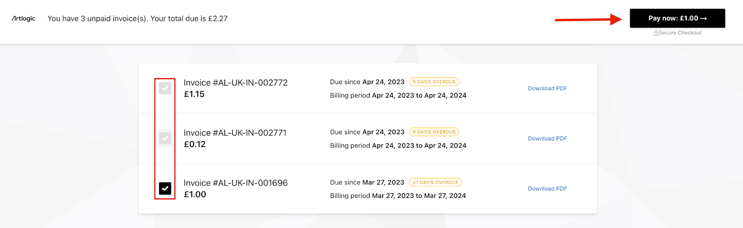Toggle checkbox for invoice AL-UK-IN-002772
743x228 pixels.
[x=165, y=88]
